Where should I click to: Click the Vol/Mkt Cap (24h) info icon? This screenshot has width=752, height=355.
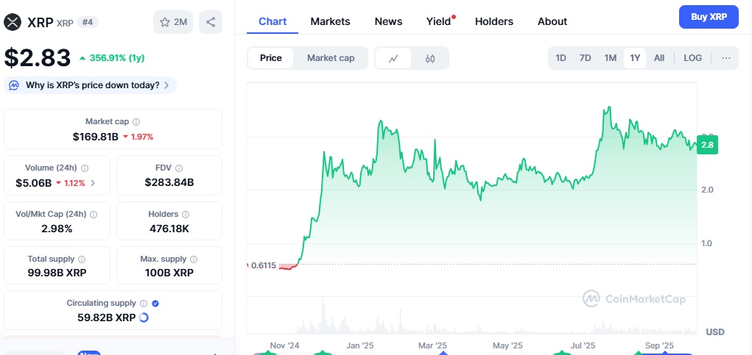pos(94,215)
